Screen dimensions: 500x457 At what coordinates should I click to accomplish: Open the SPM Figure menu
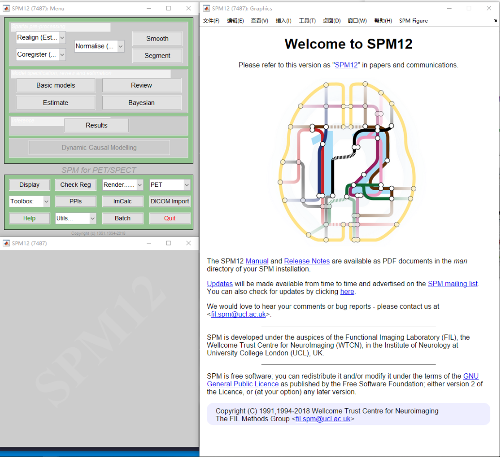click(413, 21)
